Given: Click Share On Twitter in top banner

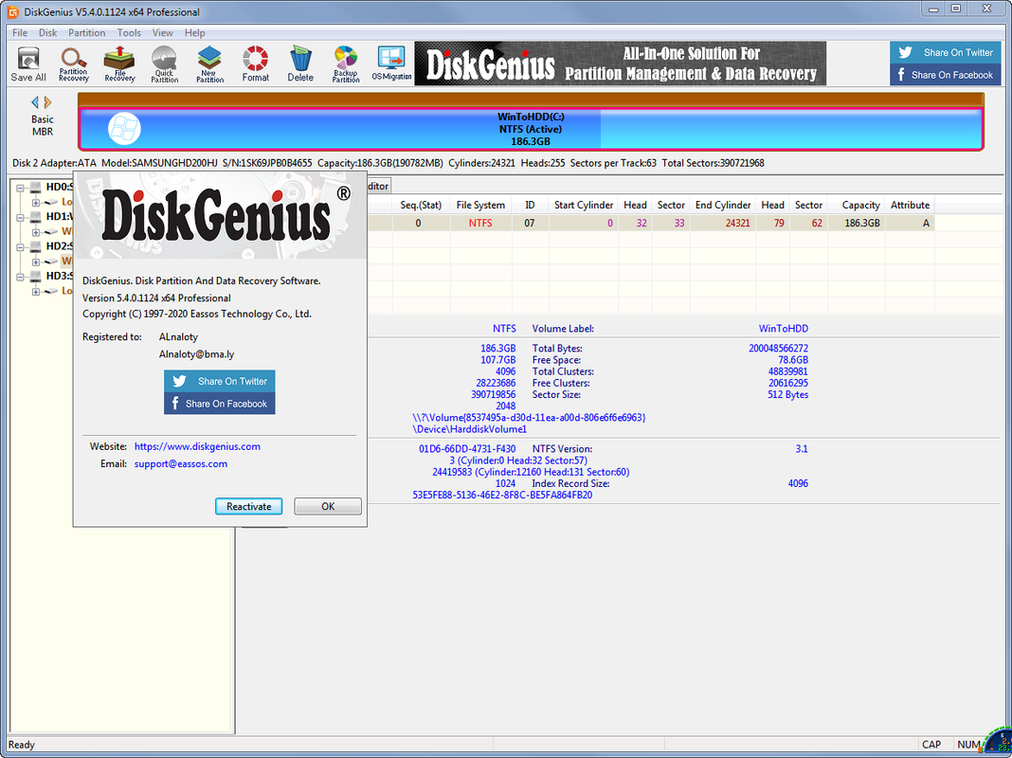Looking at the screenshot, I should point(946,53).
